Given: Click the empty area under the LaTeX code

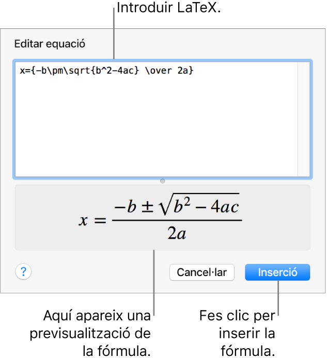Looking at the screenshot, I should (x=155, y=129).
